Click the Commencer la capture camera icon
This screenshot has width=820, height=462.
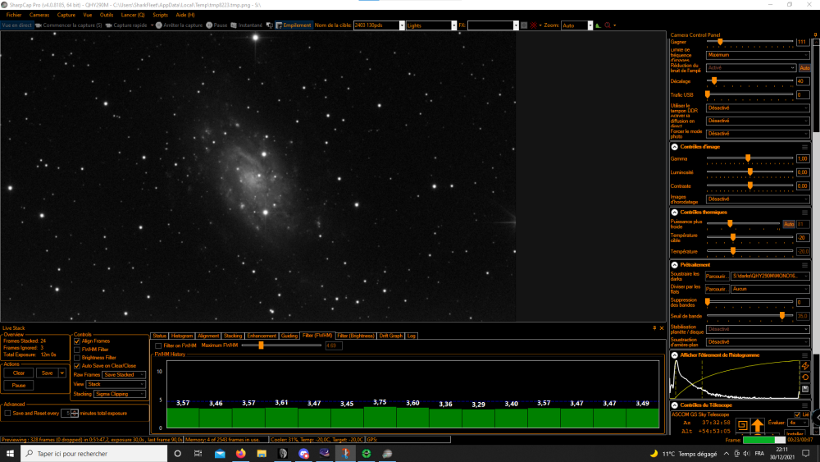pyautogui.click(x=39, y=25)
